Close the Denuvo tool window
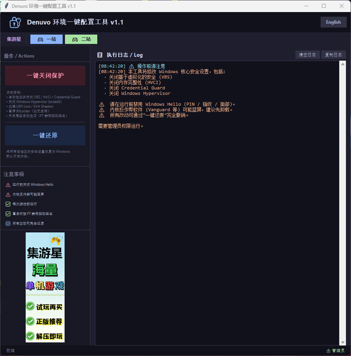The width and height of the screenshot is (351, 356). click(341, 6)
